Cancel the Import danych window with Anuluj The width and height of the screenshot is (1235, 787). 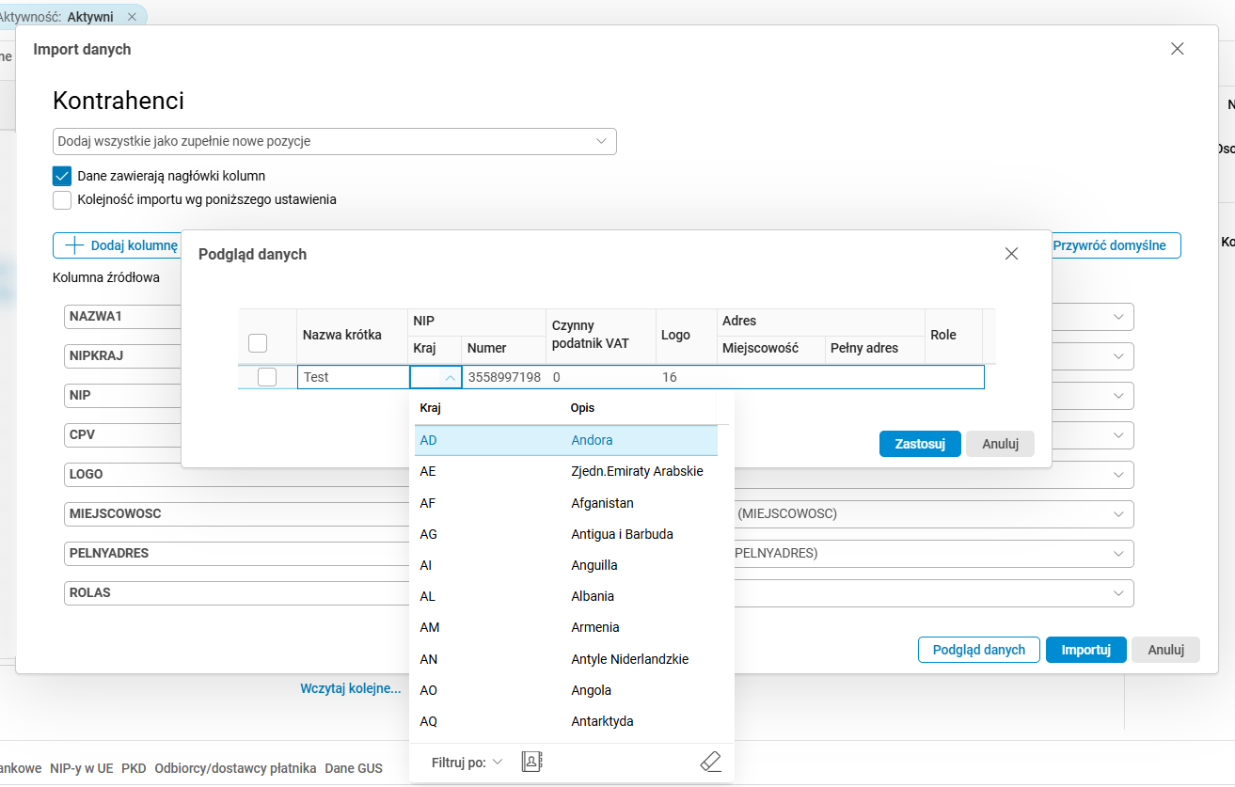click(x=1166, y=650)
